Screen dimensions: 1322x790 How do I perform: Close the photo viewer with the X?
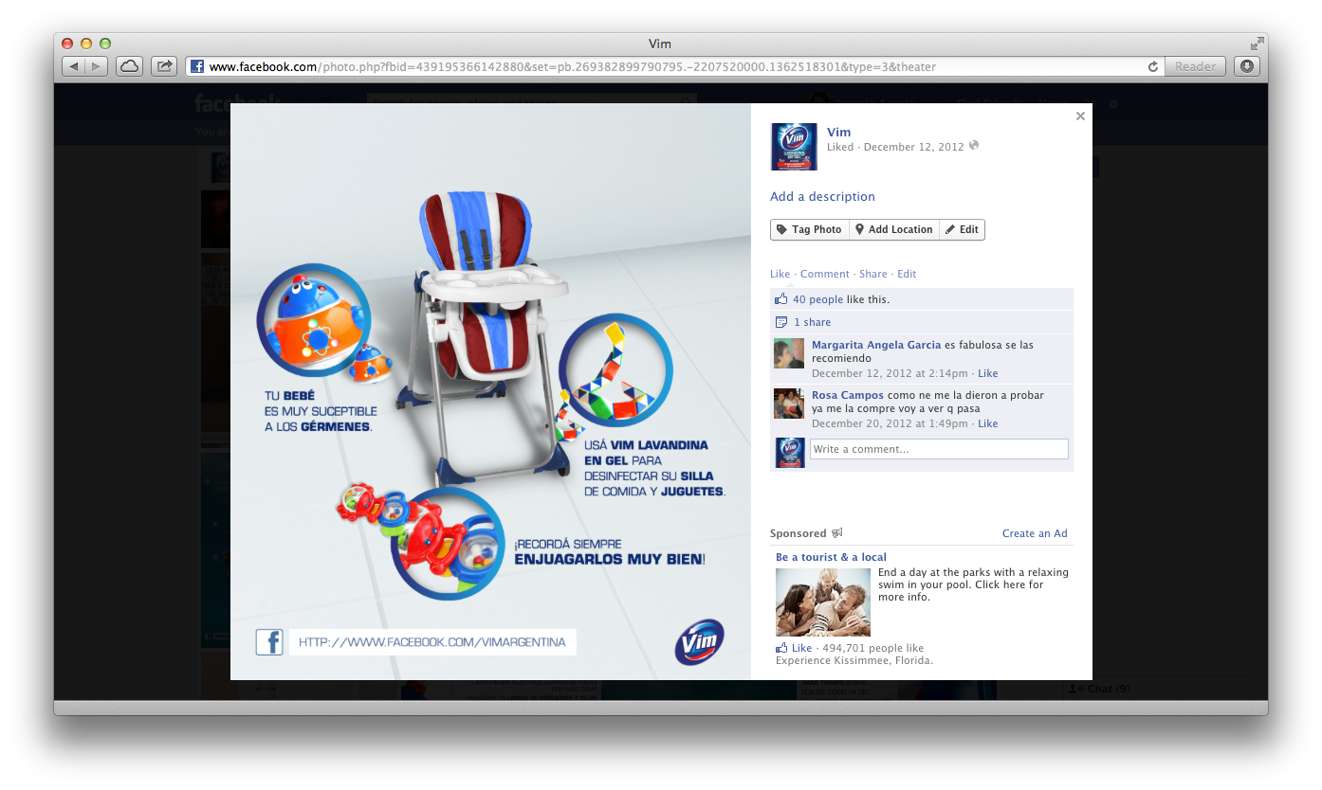click(1080, 117)
